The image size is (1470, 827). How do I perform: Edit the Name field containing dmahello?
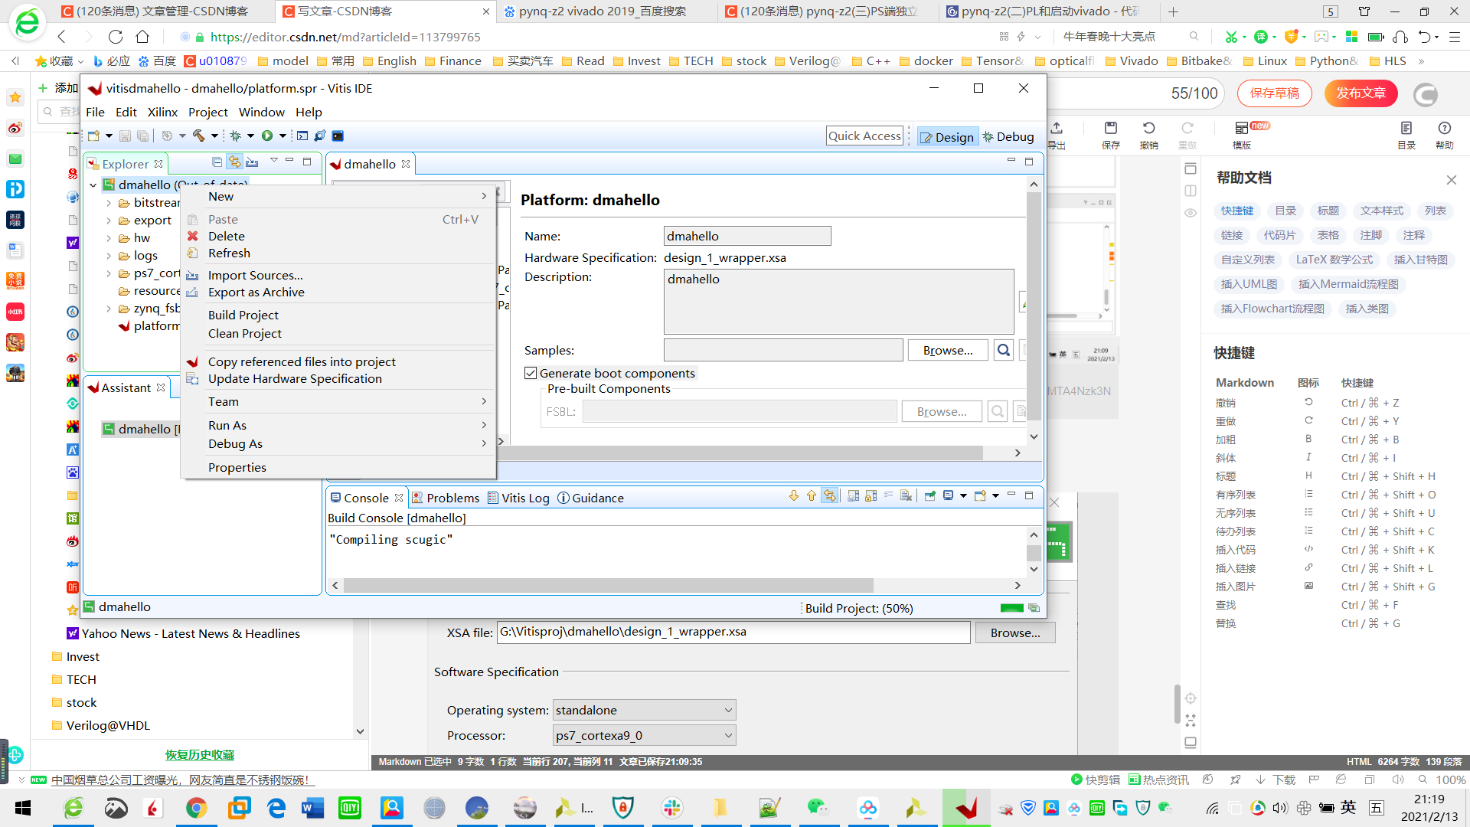click(747, 235)
